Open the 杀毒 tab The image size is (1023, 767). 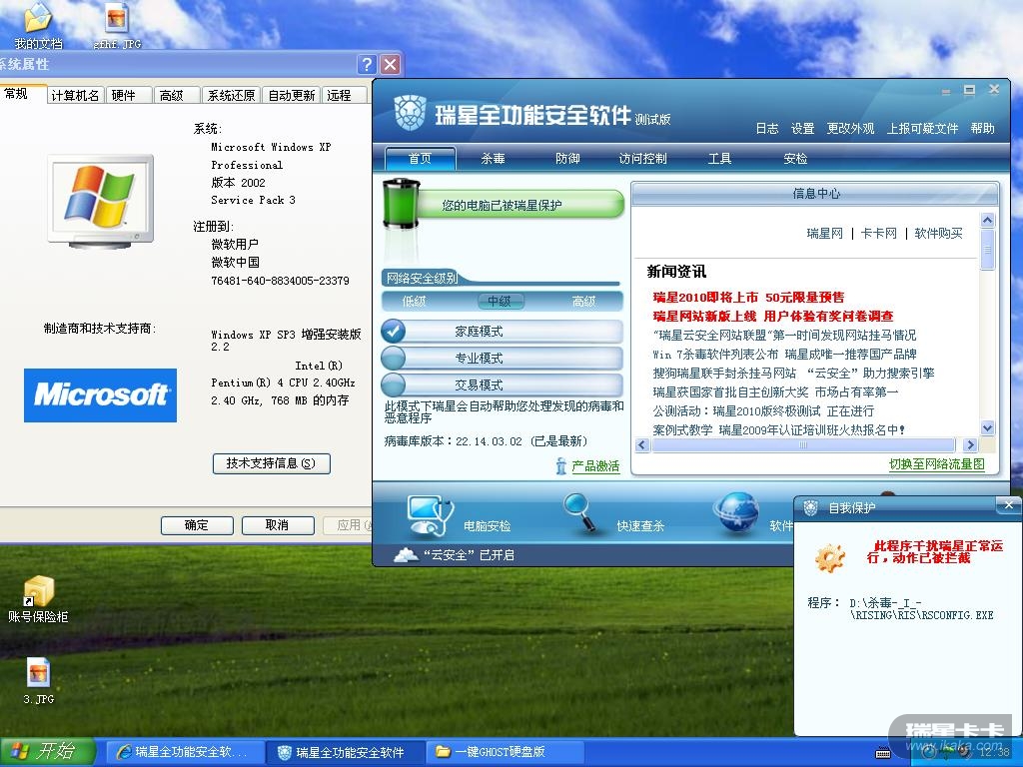[493, 158]
